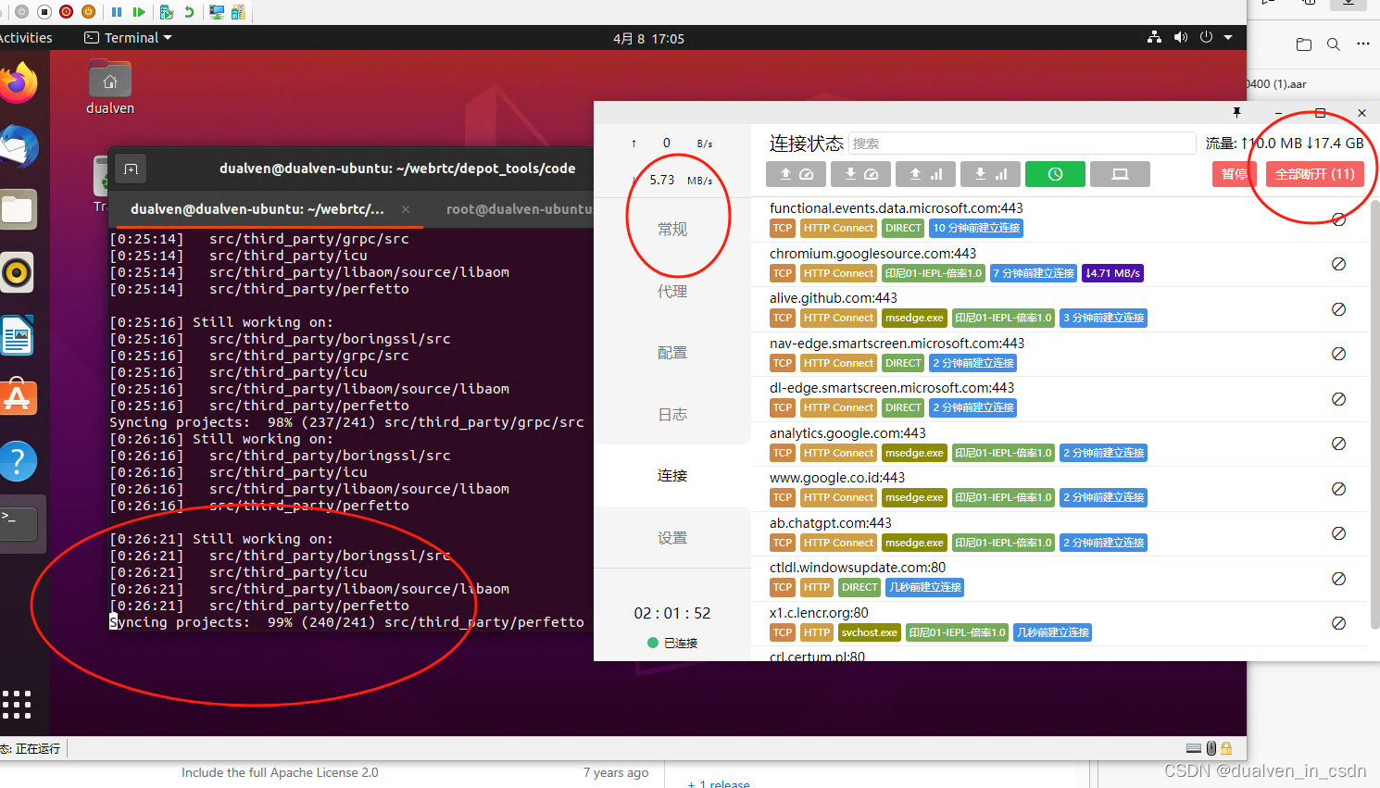Click the 全部断开 (11) button
The width and height of the screenshot is (1380, 788).
click(1314, 174)
